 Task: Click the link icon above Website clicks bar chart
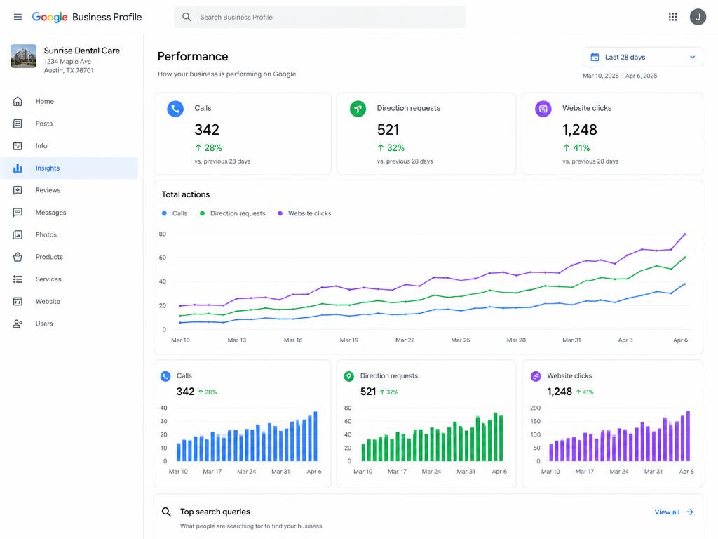tap(535, 376)
